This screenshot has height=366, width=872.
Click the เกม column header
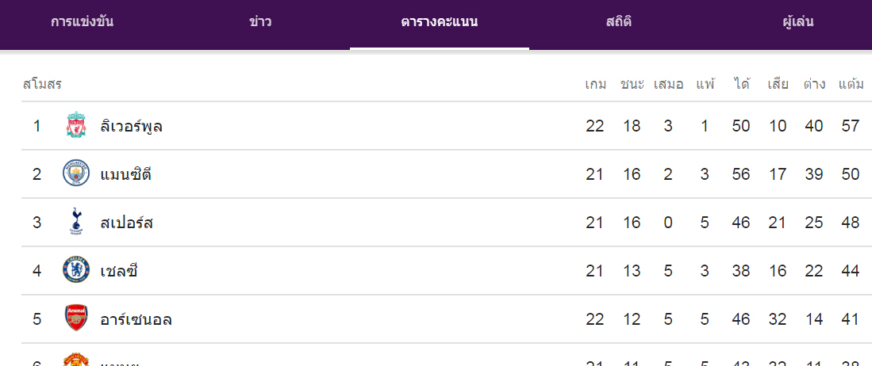(x=595, y=84)
